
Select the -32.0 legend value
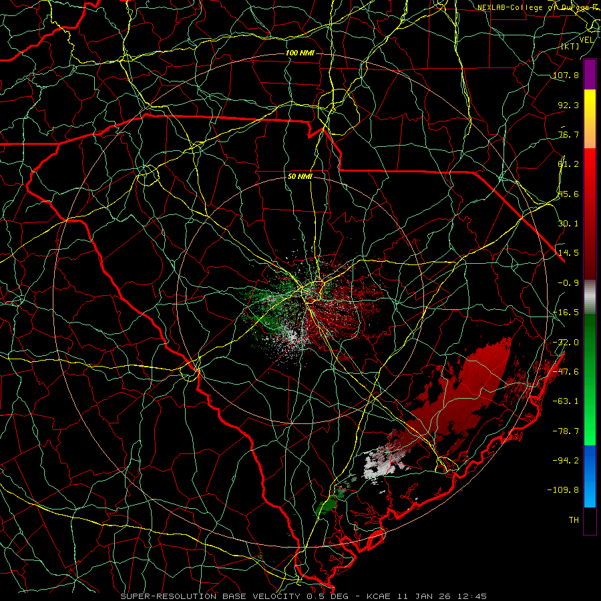pos(566,343)
